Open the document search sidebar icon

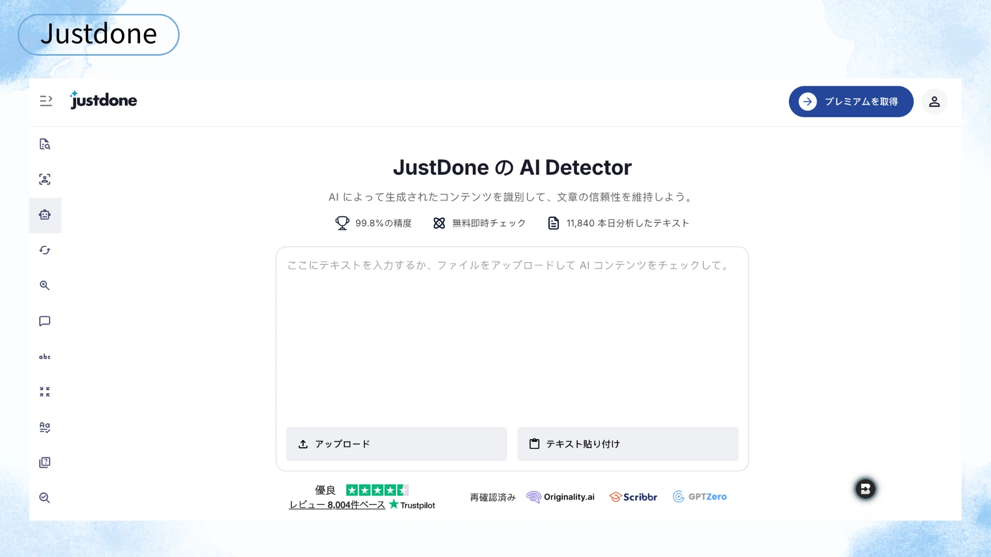pyautogui.click(x=45, y=144)
